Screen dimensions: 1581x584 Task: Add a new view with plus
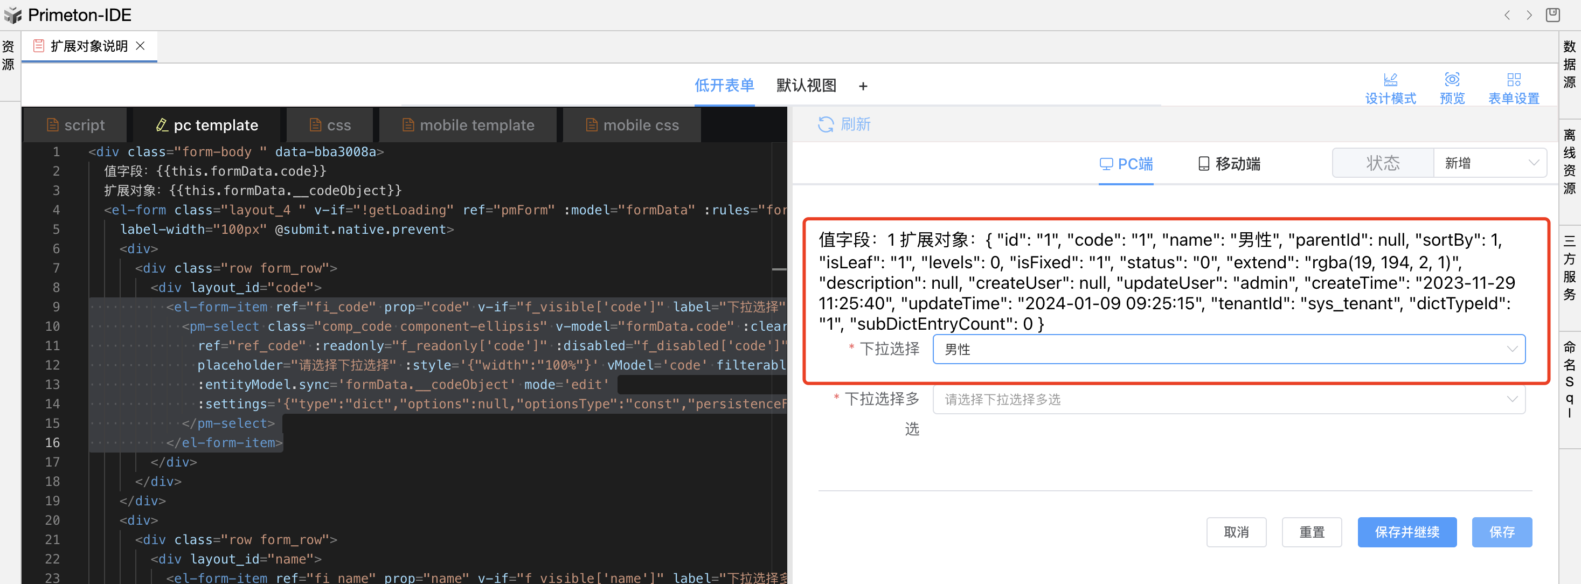[x=863, y=86]
